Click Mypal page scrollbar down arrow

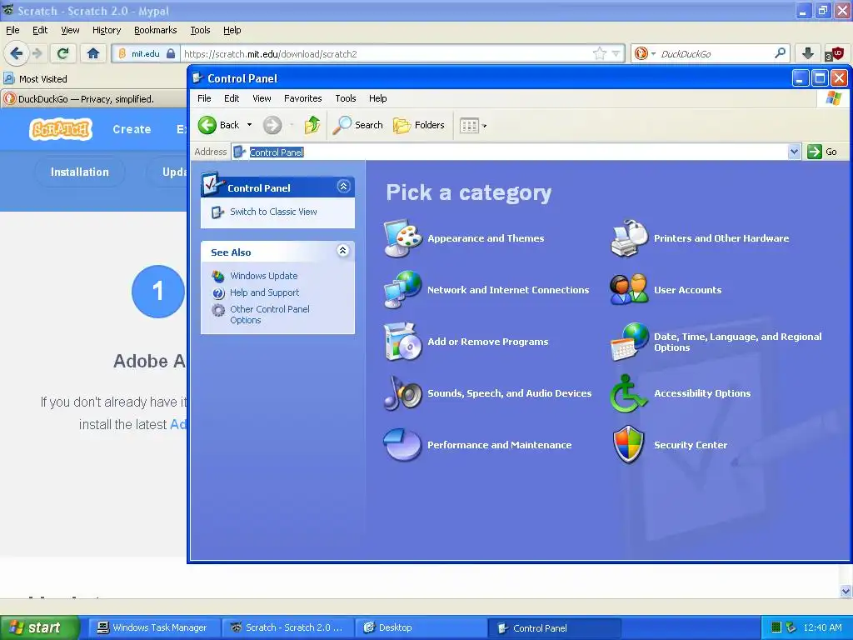[846, 591]
